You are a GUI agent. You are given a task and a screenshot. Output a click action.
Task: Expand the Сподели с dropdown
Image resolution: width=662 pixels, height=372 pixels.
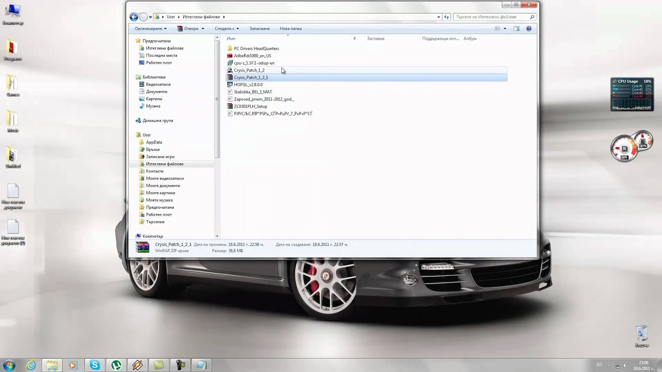(227, 28)
